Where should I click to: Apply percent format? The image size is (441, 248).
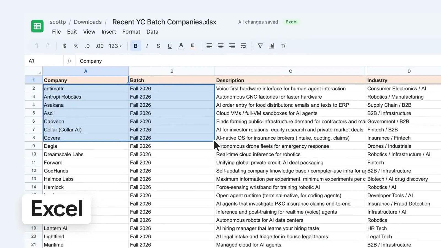(76, 46)
